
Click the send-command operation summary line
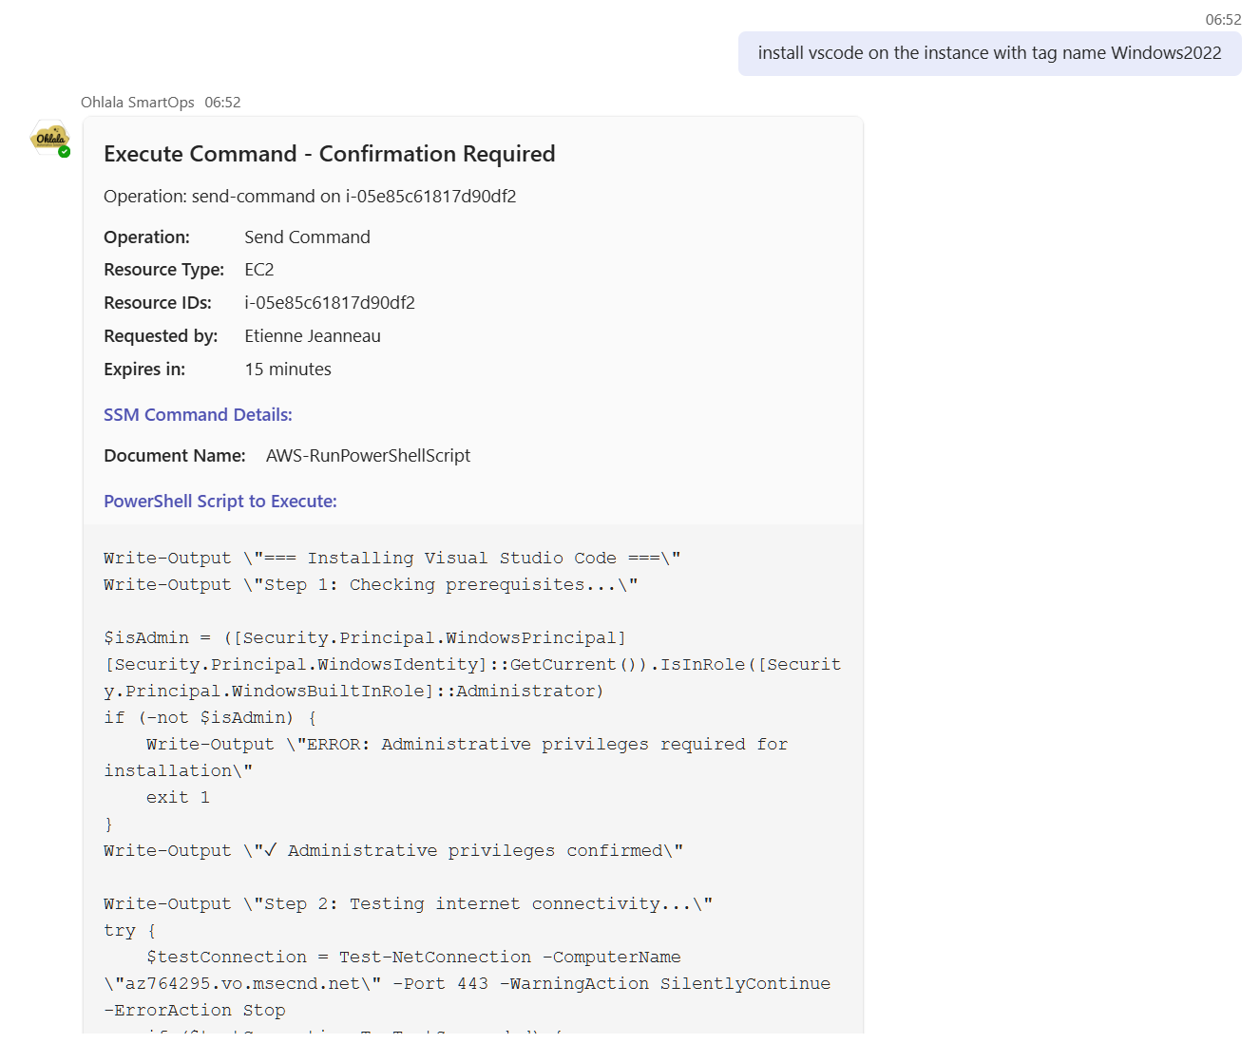[x=310, y=197]
